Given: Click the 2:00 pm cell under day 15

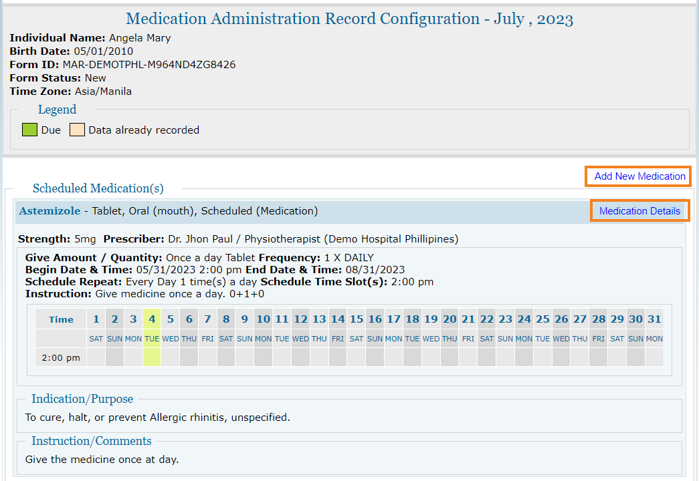Looking at the screenshot, I should (x=356, y=357).
